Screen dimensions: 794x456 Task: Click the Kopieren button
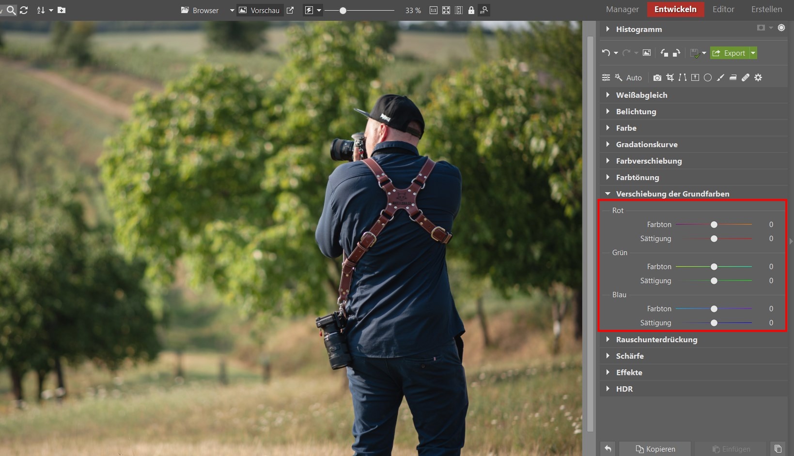click(x=655, y=449)
